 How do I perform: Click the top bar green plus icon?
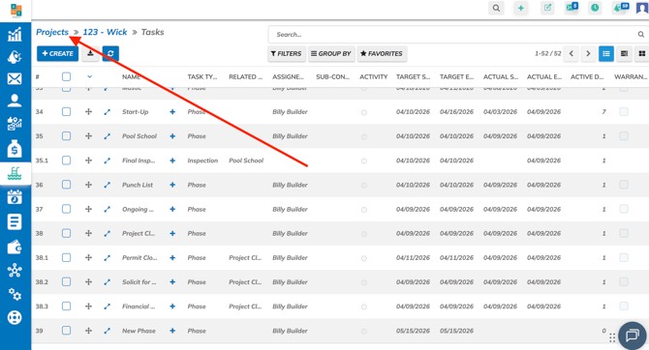521,8
